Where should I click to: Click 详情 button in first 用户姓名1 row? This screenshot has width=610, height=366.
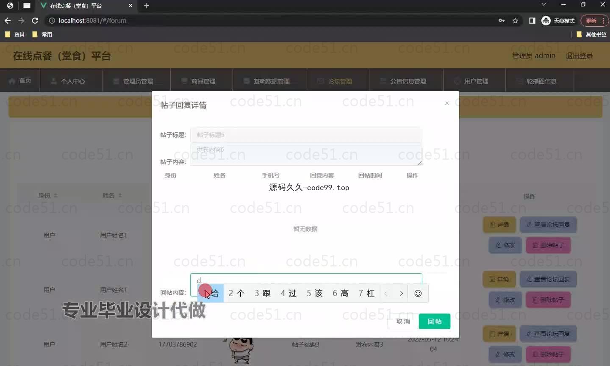click(x=499, y=225)
